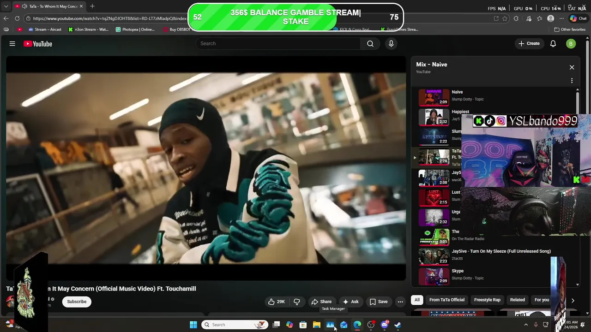The height and width of the screenshot is (332, 591).
Task: Add page to favorites star icon
Action: click(505, 18)
